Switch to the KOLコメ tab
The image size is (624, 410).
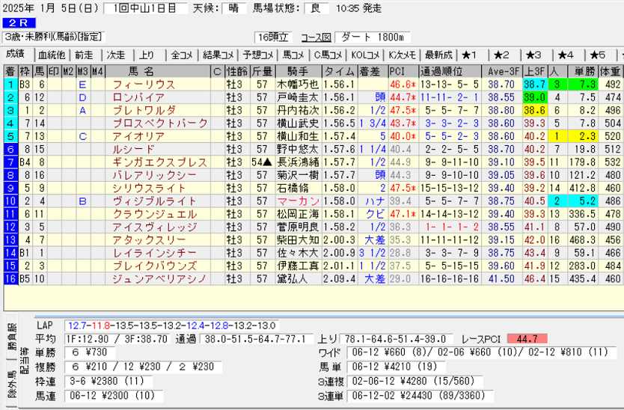pos(367,55)
